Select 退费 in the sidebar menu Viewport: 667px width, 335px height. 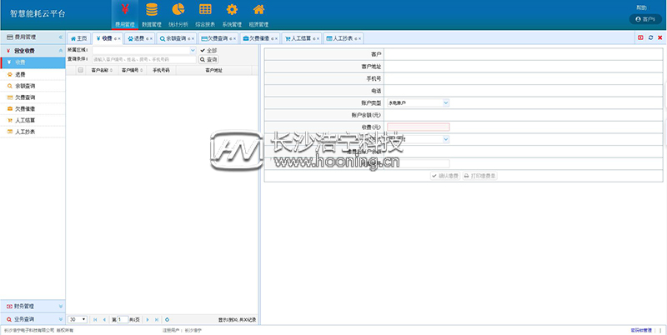pos(20,73)
